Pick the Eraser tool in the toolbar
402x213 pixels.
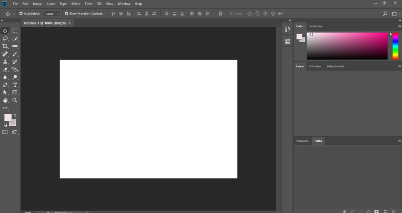pyautogui.click(x=5, y=70)
